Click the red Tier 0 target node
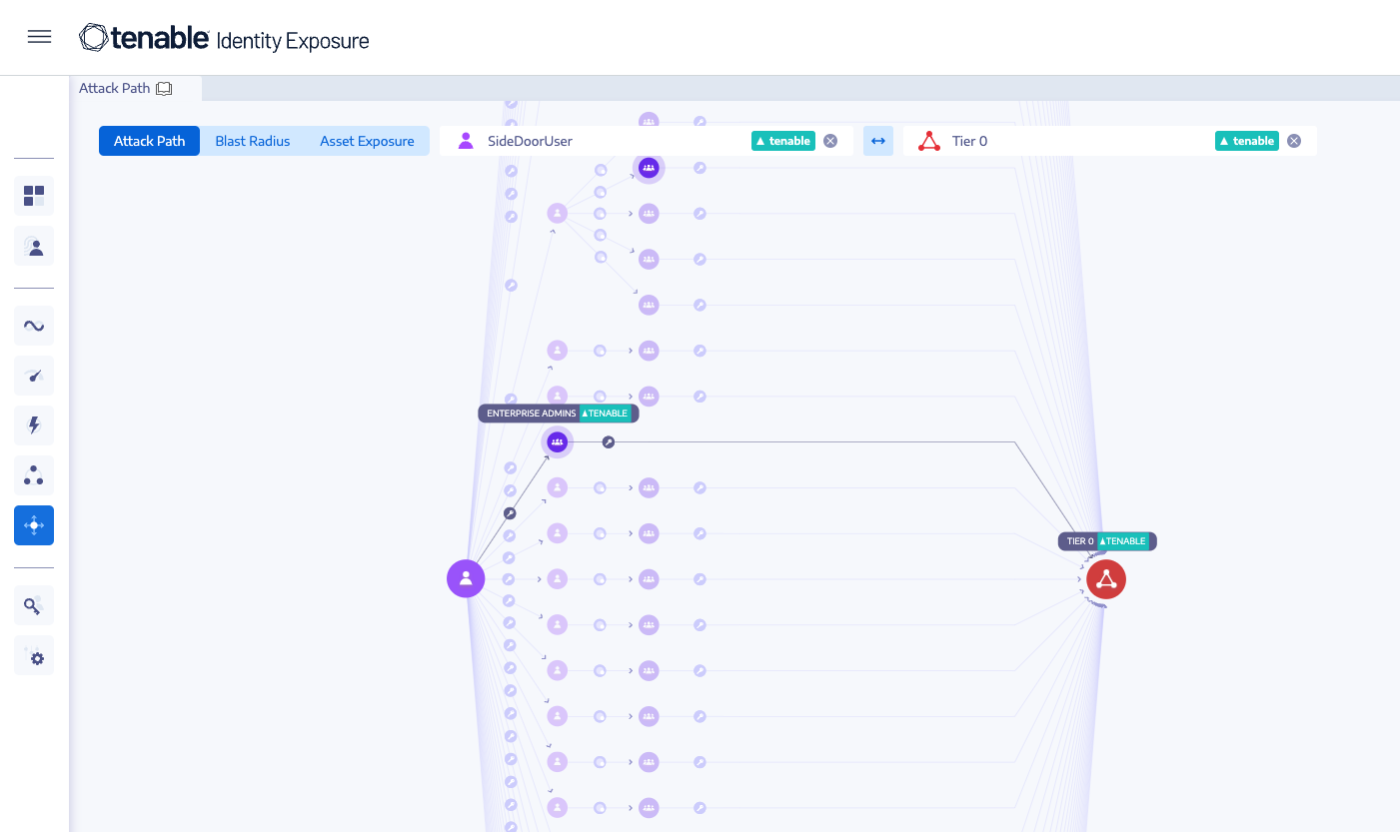Viewport: 1400px width, 832px height. [1106, 579]
